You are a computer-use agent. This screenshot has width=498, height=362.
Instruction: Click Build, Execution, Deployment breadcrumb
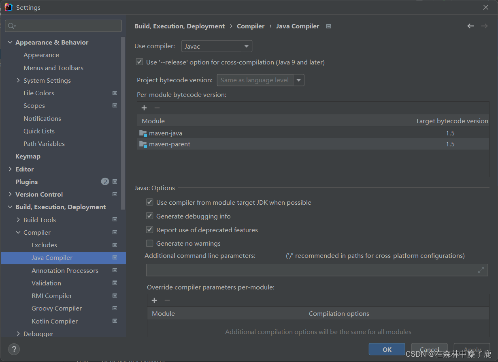tap(179, 26)
